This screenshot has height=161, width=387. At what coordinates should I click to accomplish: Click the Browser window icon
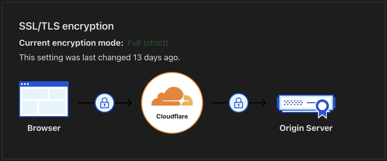click(x=44, y=99)
